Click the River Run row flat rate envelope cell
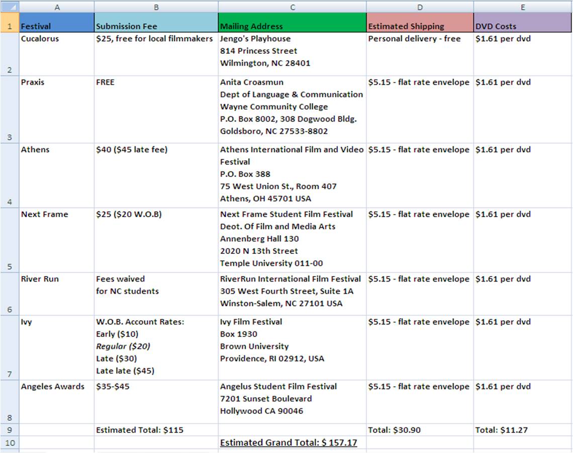This screenshot has width=573, height=453. pyautogui.click(x=420, y=294)
